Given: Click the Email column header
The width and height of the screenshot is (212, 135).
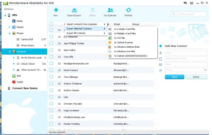Looking at the screenshot, I should (x=117, y=24).
